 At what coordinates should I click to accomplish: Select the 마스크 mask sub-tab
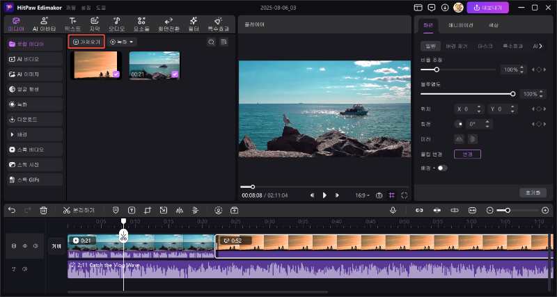pyautogui.click(x=485, y=46)
